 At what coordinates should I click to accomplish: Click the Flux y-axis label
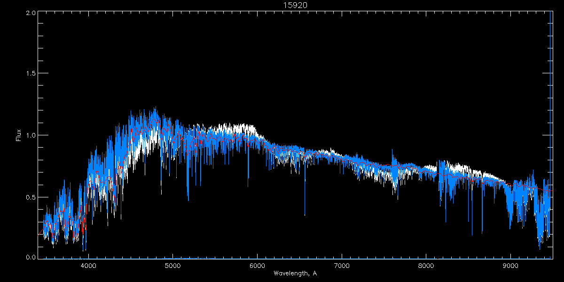pyautogui.click(x=19, y=135)
